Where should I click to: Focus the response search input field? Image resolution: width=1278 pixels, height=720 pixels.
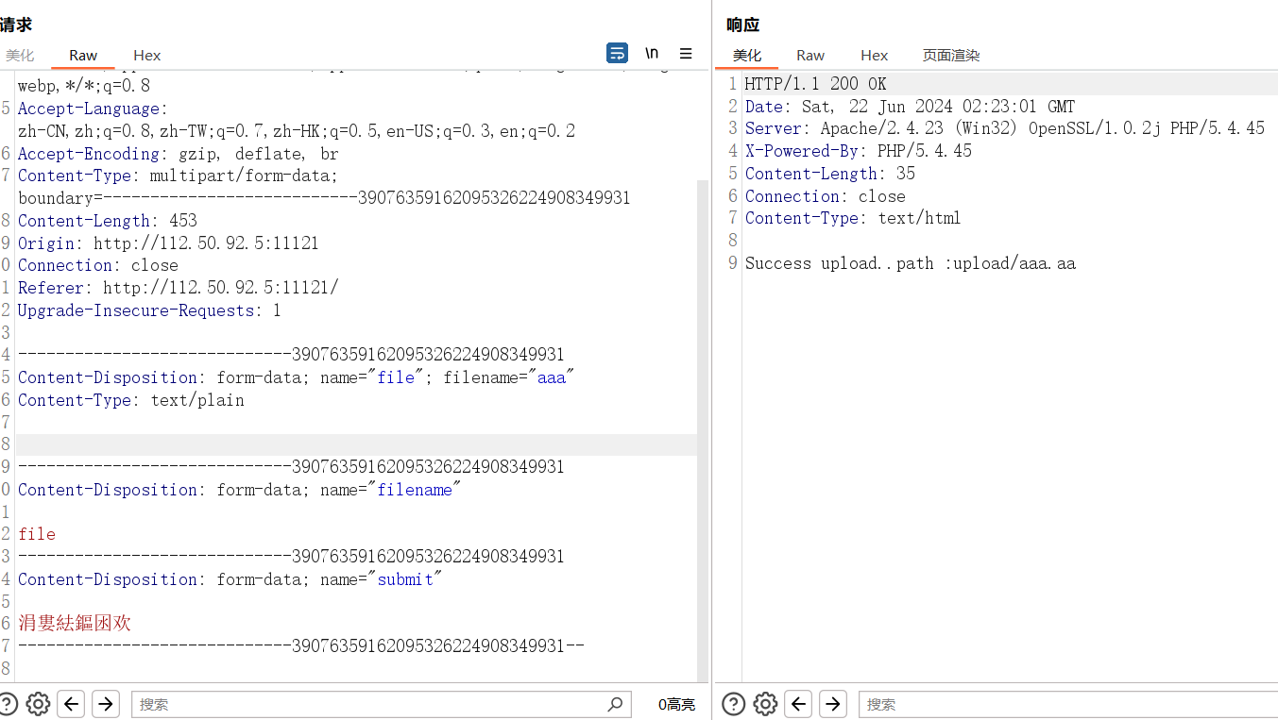[1067, 704]
